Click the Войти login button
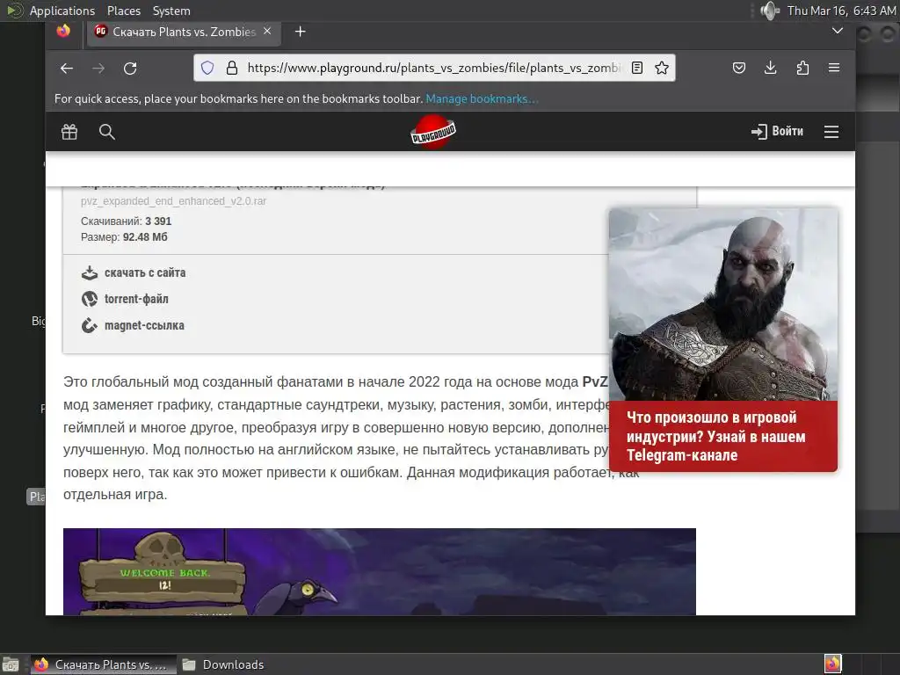 tap(777, 132)
